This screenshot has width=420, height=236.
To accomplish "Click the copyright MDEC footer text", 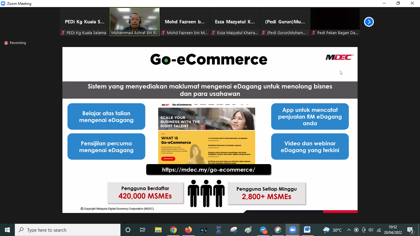I will click(x=117, y=209).
